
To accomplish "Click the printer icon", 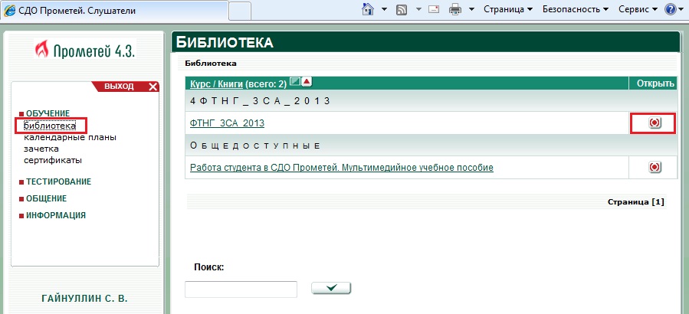I will [454, 10].
